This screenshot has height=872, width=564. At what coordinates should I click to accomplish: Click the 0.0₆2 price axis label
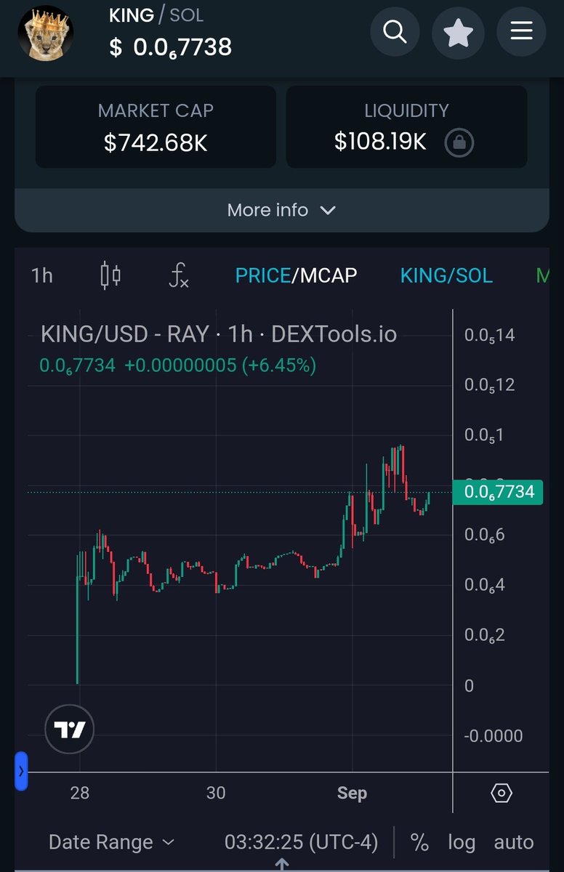pyautogui.click(x=485, y=635)
